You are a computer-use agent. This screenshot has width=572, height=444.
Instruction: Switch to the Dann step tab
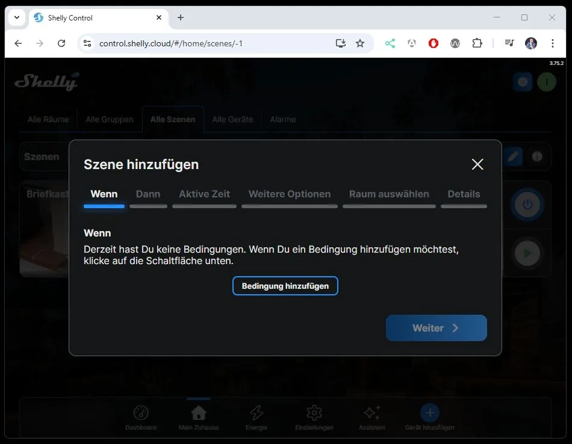148,194
